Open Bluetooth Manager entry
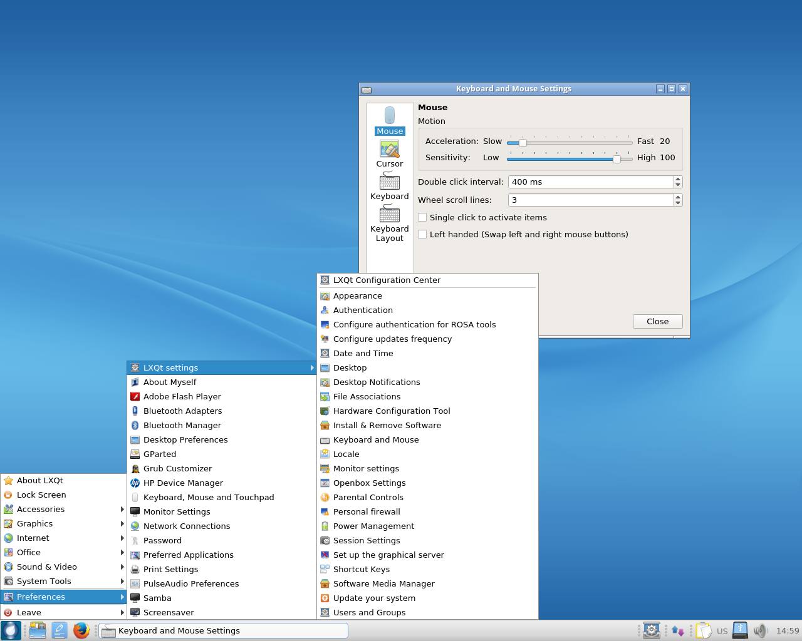This screenshot has height=641, width=802. [x=222, y=425]
